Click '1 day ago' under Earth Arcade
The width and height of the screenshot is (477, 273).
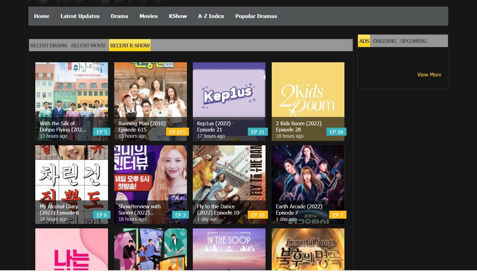pos(286,219)
